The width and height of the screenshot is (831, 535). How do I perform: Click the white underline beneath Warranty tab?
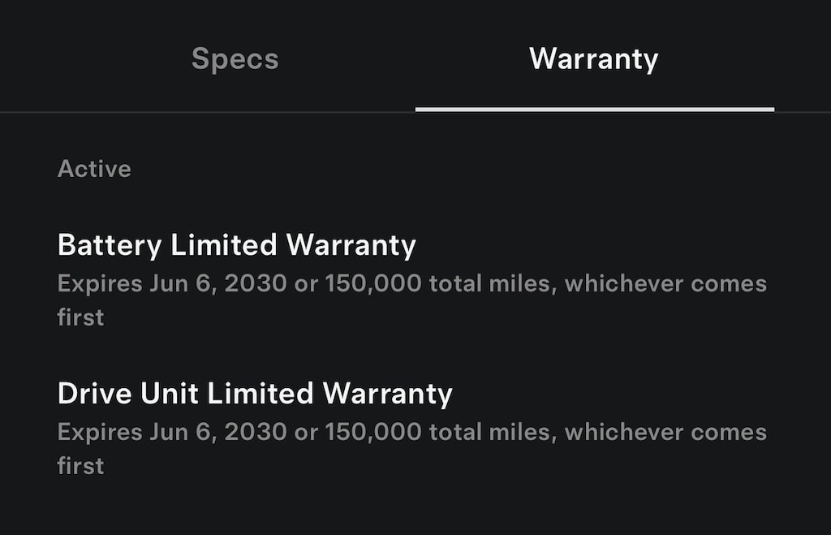594,109
